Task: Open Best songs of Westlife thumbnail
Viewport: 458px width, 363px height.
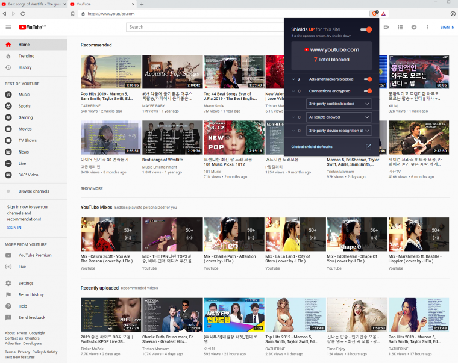Action: tap(172, 137)
